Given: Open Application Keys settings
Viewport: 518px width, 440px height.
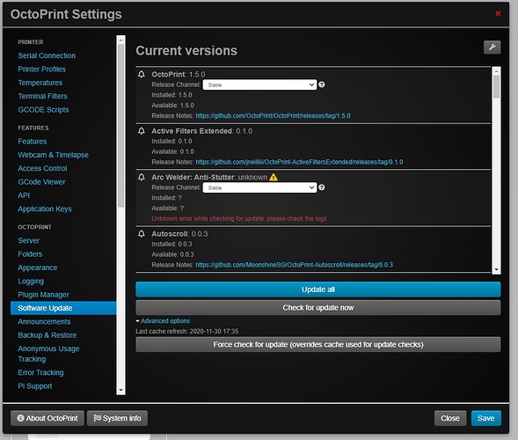Looking at the screenshot, I should [45, 209].
